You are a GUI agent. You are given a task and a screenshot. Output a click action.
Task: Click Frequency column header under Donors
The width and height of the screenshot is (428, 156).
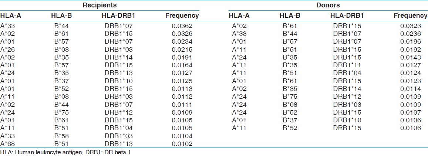coord(411,16)
